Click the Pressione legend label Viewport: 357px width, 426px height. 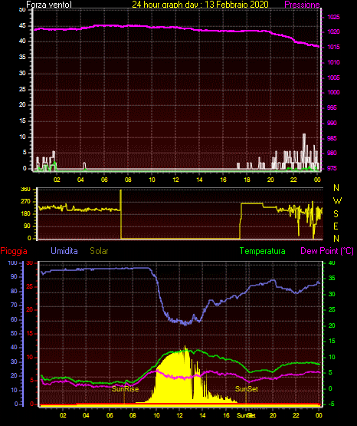click(302, 5)
